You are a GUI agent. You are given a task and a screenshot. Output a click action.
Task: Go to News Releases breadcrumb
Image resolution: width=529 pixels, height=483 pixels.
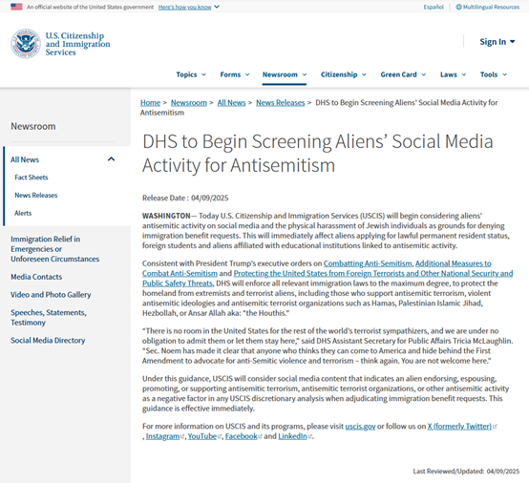pos(281,102)
